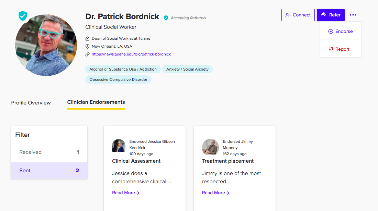378x211 pixels.
Task: Click the Dr. Patrick Bordnick name heading
Action: pyautogui.click(x=122, y=16)
